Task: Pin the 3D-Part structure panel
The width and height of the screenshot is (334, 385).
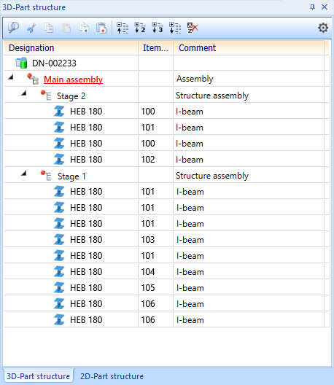Action: click(312, 7)
